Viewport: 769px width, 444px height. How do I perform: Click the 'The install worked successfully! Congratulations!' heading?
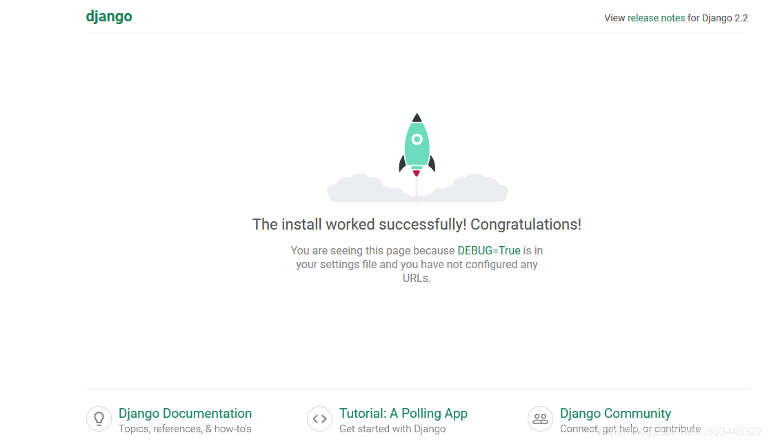[417, 225]
